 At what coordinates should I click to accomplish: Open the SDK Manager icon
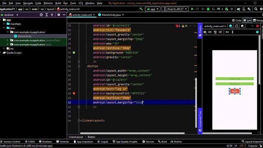coord(249,9)
